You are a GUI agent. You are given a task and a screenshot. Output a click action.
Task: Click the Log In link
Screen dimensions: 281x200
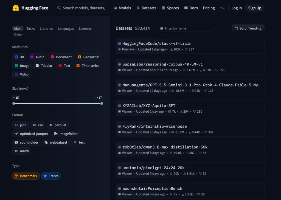pos(237,8)
